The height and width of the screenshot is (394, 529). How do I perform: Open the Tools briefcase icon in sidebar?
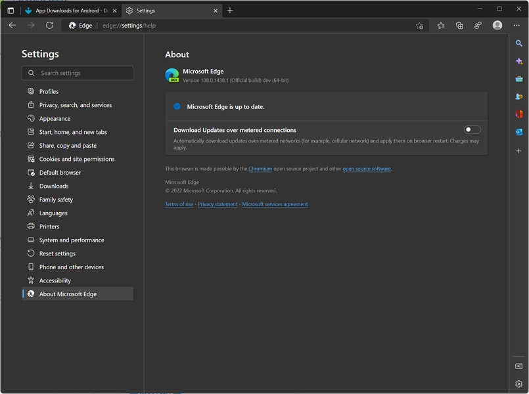click(x=518, y=79)
